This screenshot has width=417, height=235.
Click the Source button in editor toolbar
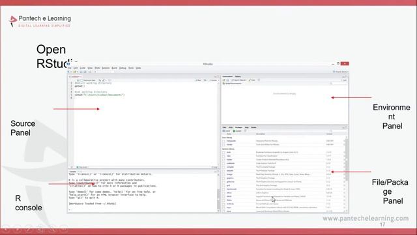click(213, 80)
